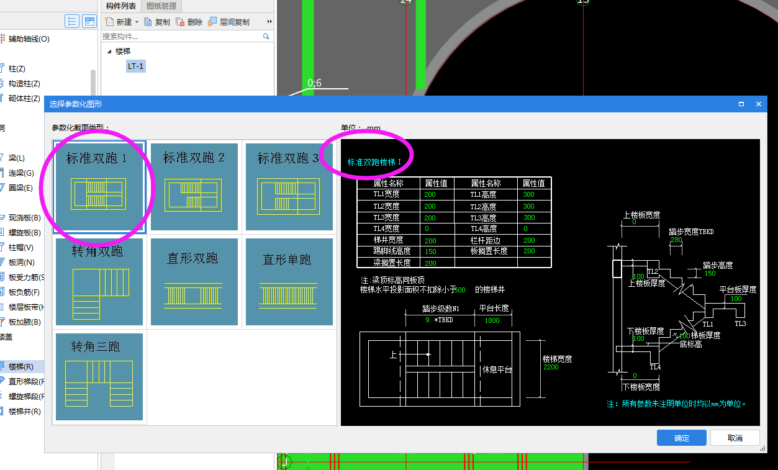Switch to panel view icon in navigation panel
Screen dimensions: 778x470
pyautogui.click(x=89, y=22)
